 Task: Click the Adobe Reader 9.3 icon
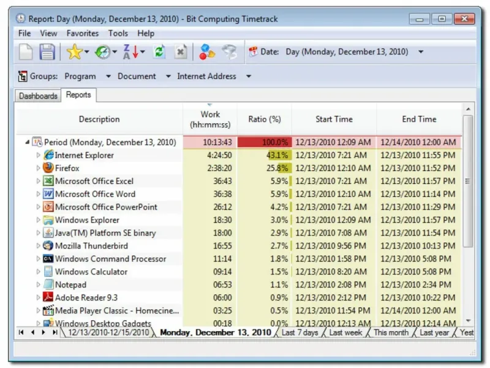point(48,297)
